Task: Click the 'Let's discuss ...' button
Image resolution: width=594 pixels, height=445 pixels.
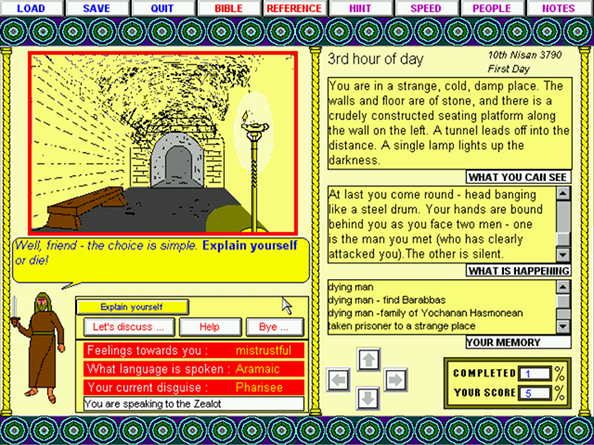Action: pyautogui.click(x=129, y=327)
